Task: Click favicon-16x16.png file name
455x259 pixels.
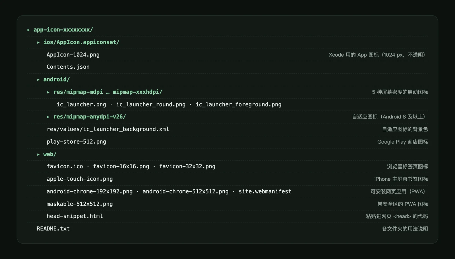Action: [x=121, y=166]
